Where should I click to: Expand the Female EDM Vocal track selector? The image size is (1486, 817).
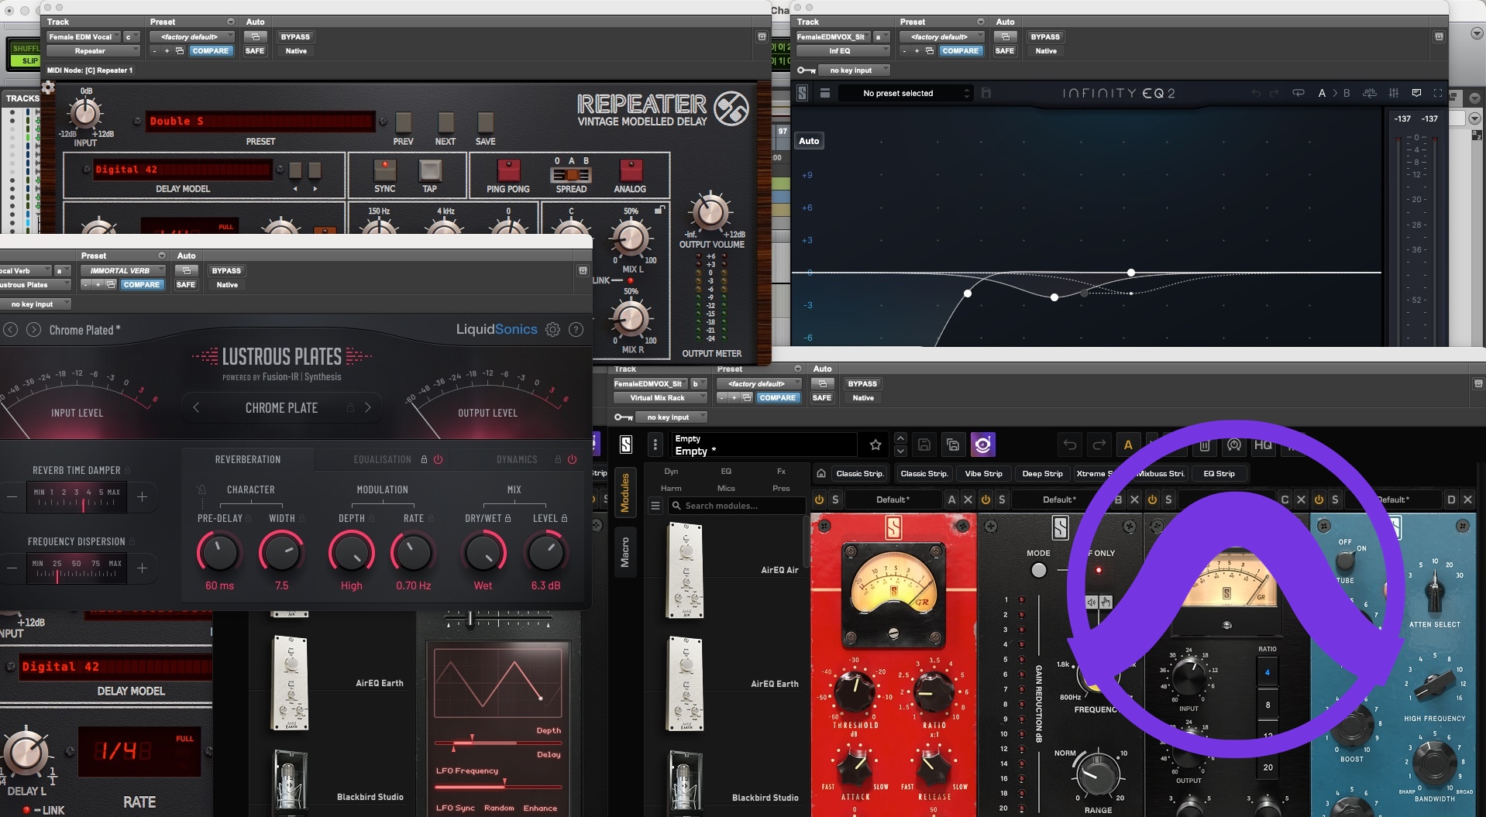[84, 36]
